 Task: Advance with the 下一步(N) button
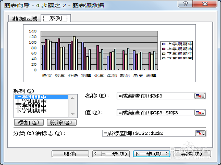click(151, 154)
